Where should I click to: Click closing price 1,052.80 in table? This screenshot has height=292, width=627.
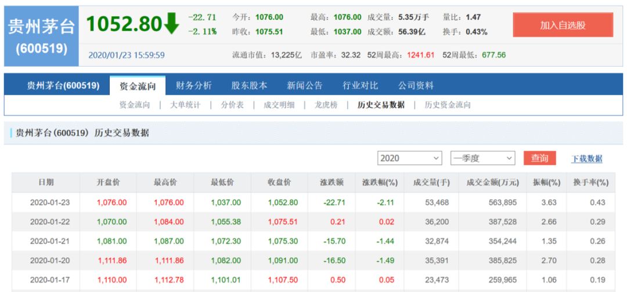[283, 203]
